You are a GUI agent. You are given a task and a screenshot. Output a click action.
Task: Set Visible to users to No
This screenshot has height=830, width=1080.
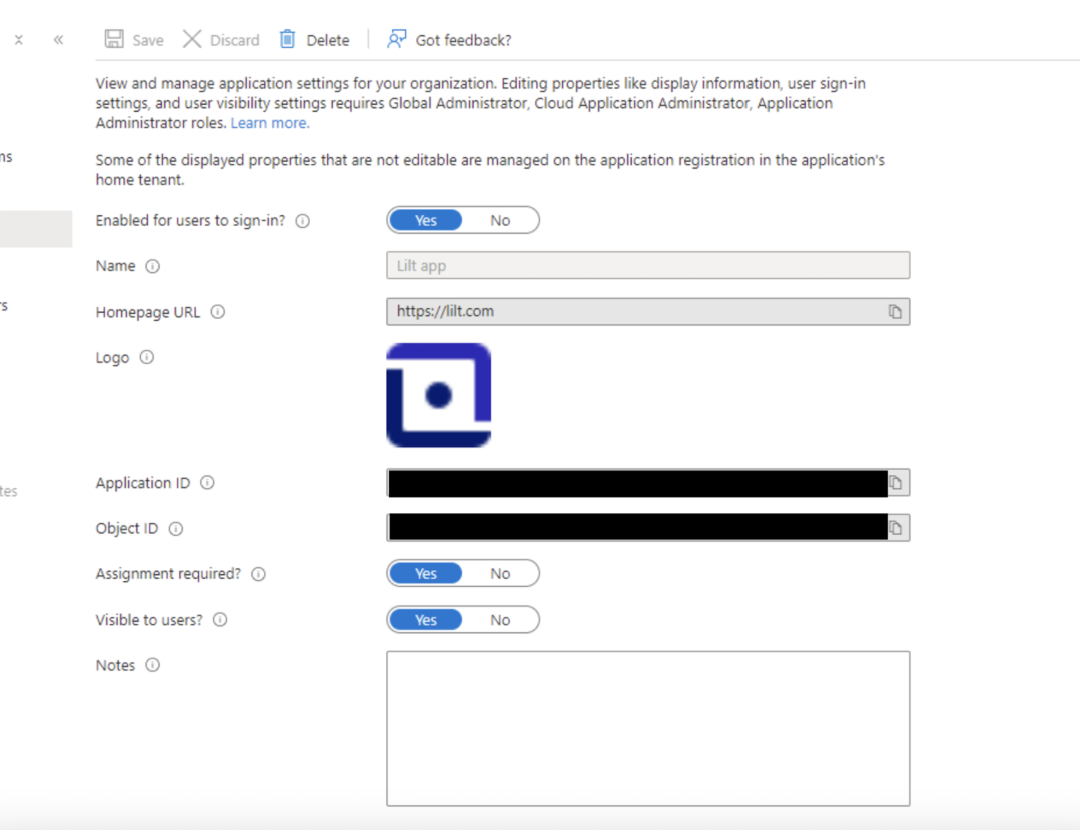click(500, 620)
